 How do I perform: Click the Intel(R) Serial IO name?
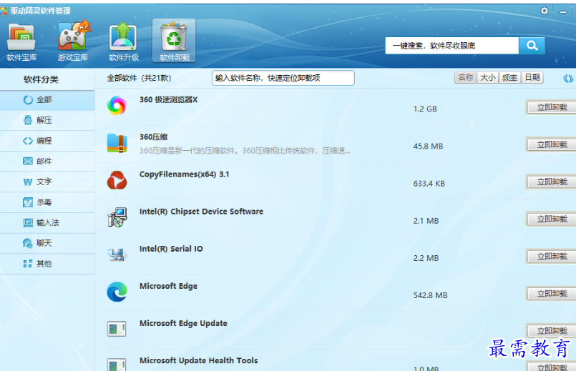(x=171, y=249)
